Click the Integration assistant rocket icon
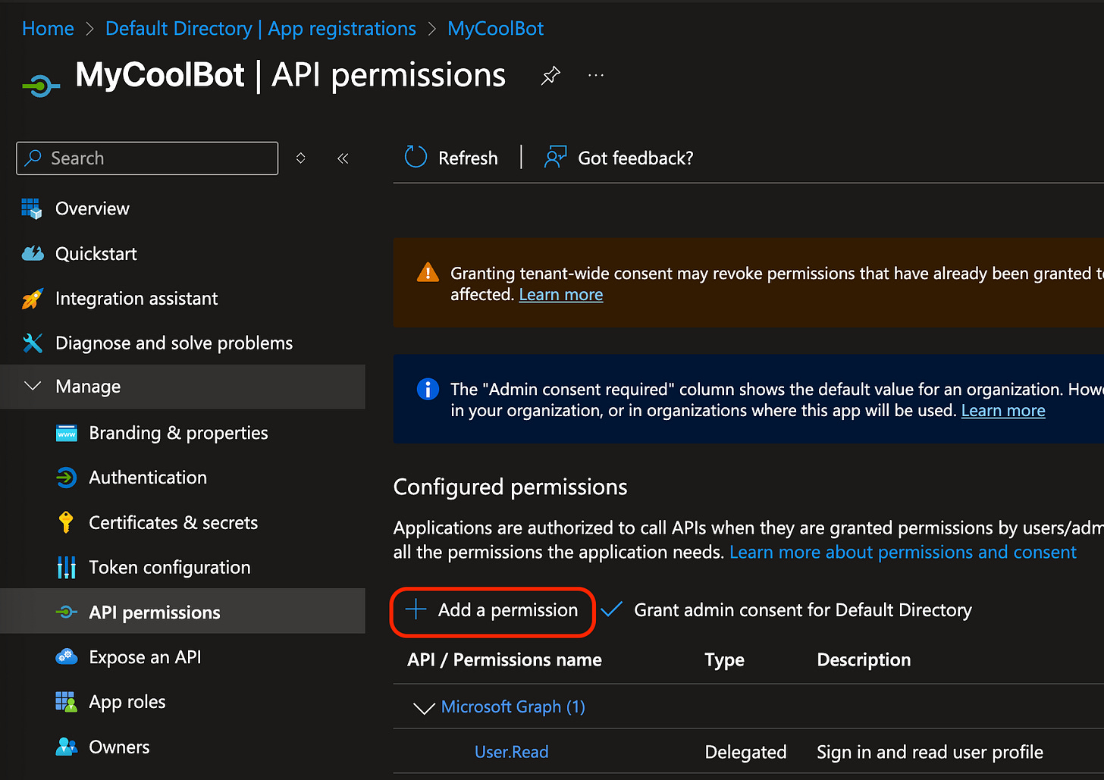This screenshot has width=1104, height=780. pyautogui.click(x=32, y=299)
